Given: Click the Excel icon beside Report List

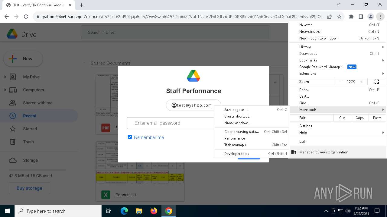Looking at the screenshot, I should click(106, 195).
